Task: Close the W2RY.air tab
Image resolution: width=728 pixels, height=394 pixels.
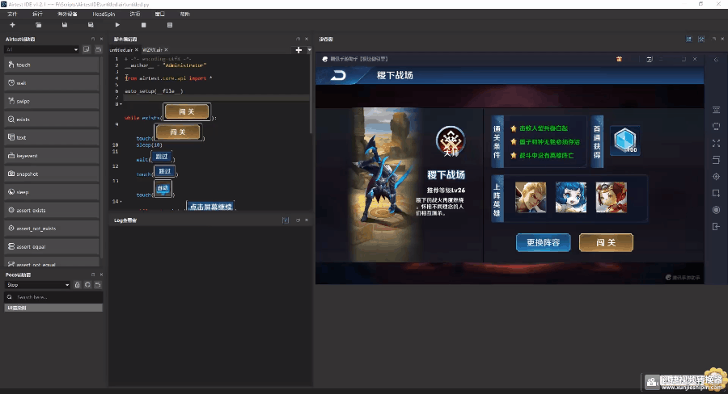Action: (x=166, y=49)
